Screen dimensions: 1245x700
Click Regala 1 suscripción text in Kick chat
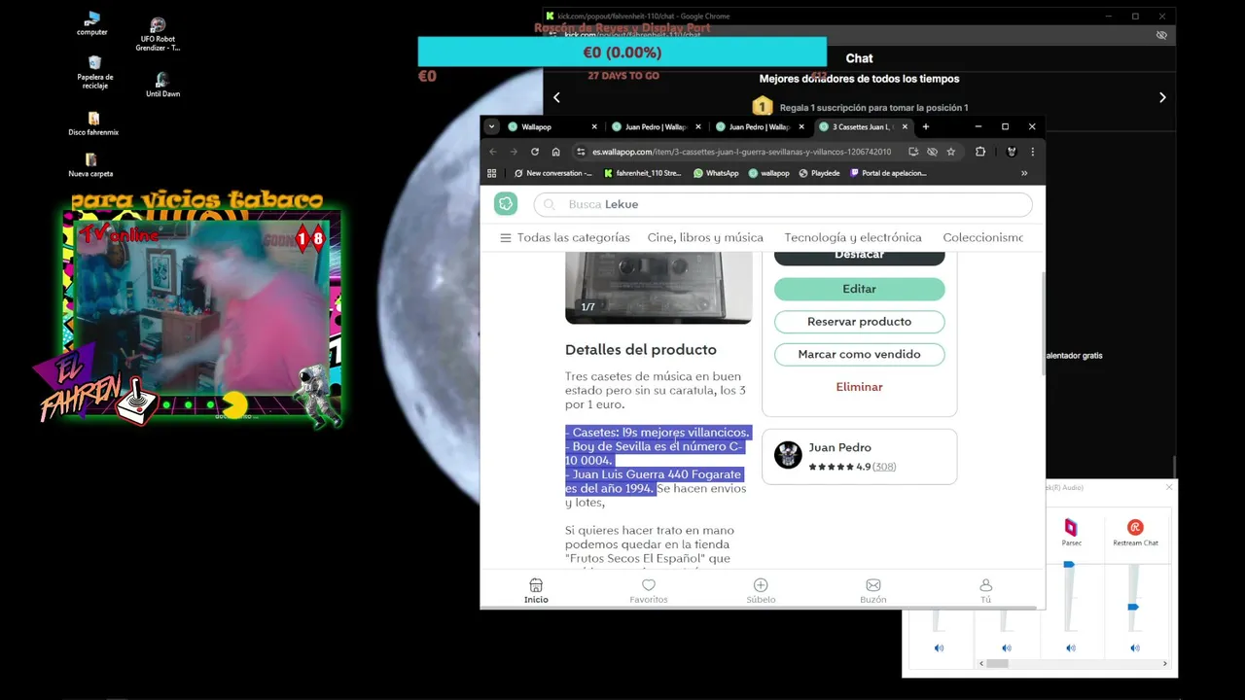[x=873, y=108]
